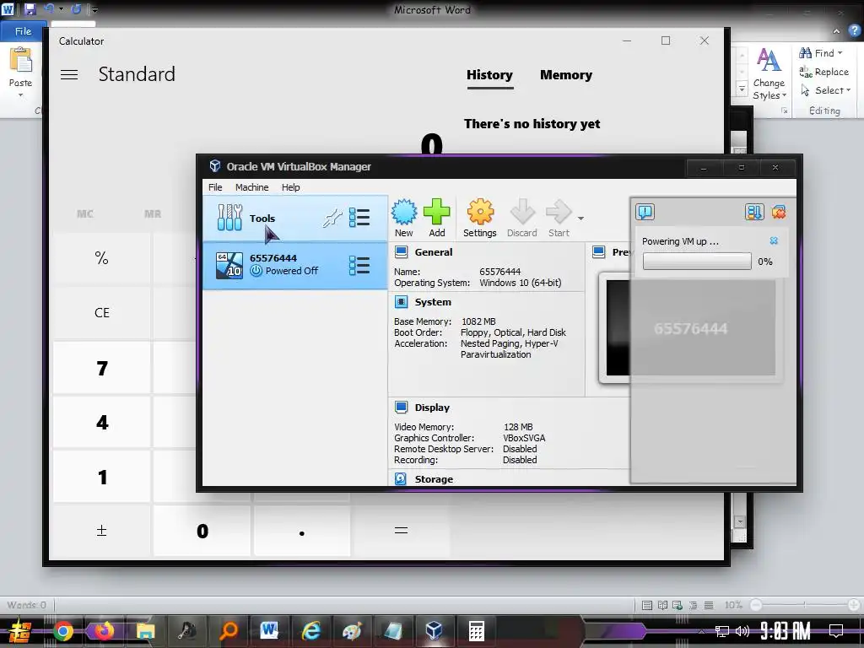Click the taskbar volume speaker icon
This screenshot has width=864, height=648.
click(x=742, y=631)
